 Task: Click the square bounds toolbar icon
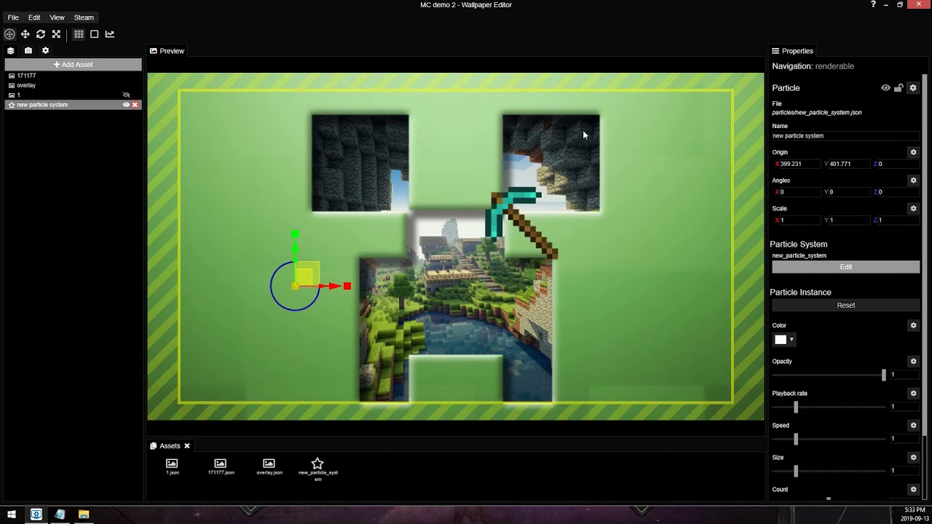pyautogui.click(x=94, y=34)
